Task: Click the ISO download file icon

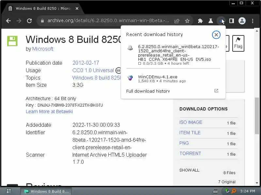Action: click(x=130, y=48)
